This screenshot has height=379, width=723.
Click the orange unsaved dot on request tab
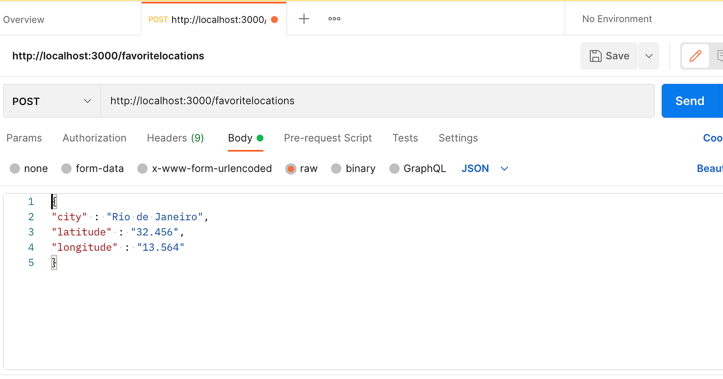click(x=274, y=20)
